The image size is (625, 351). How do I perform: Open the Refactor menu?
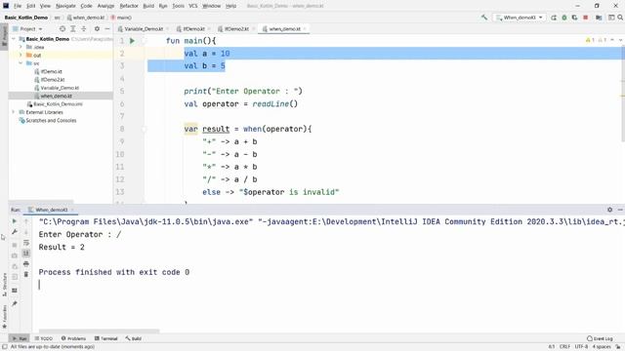tap(129, 6)
